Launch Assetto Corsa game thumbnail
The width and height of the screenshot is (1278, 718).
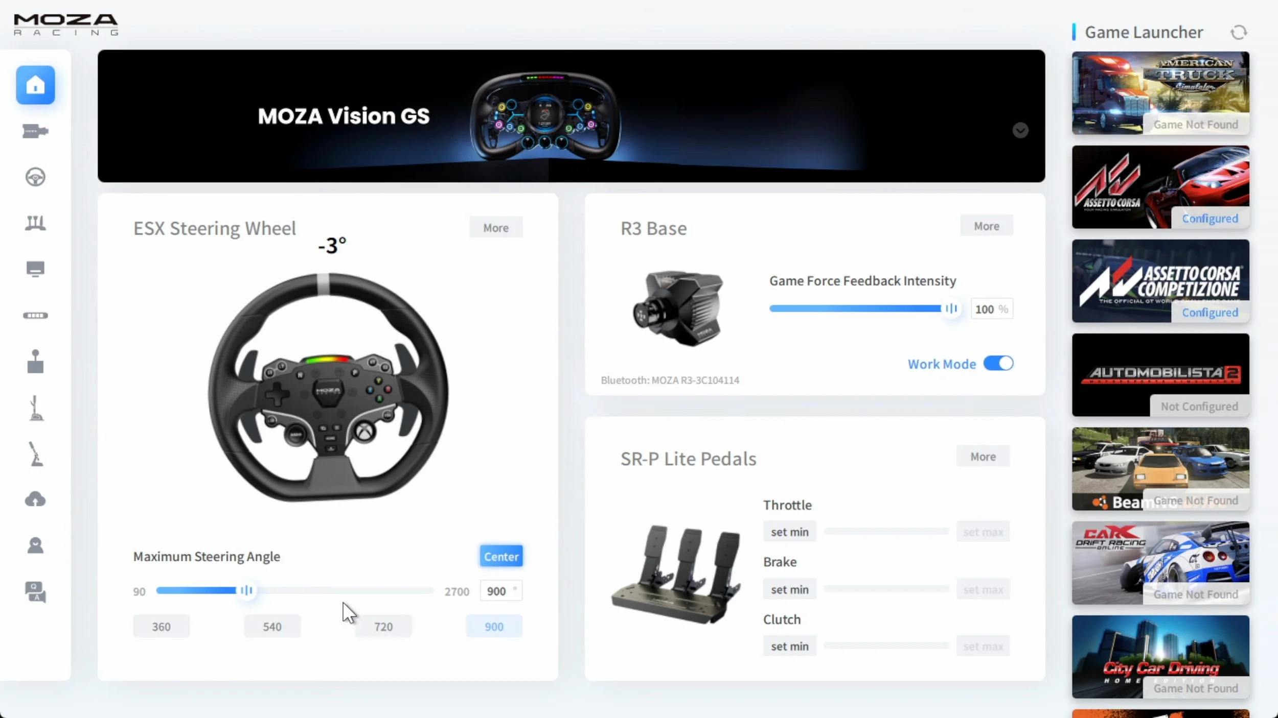click(x=1160, y=187)
